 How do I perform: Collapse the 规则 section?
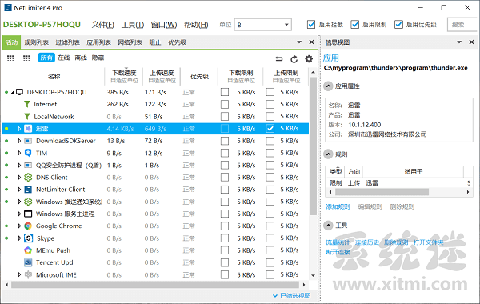[328, 154]
